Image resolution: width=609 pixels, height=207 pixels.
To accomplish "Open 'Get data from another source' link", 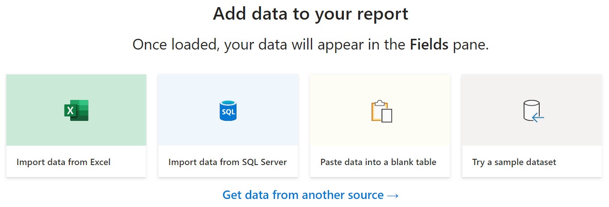I will 310,195.
